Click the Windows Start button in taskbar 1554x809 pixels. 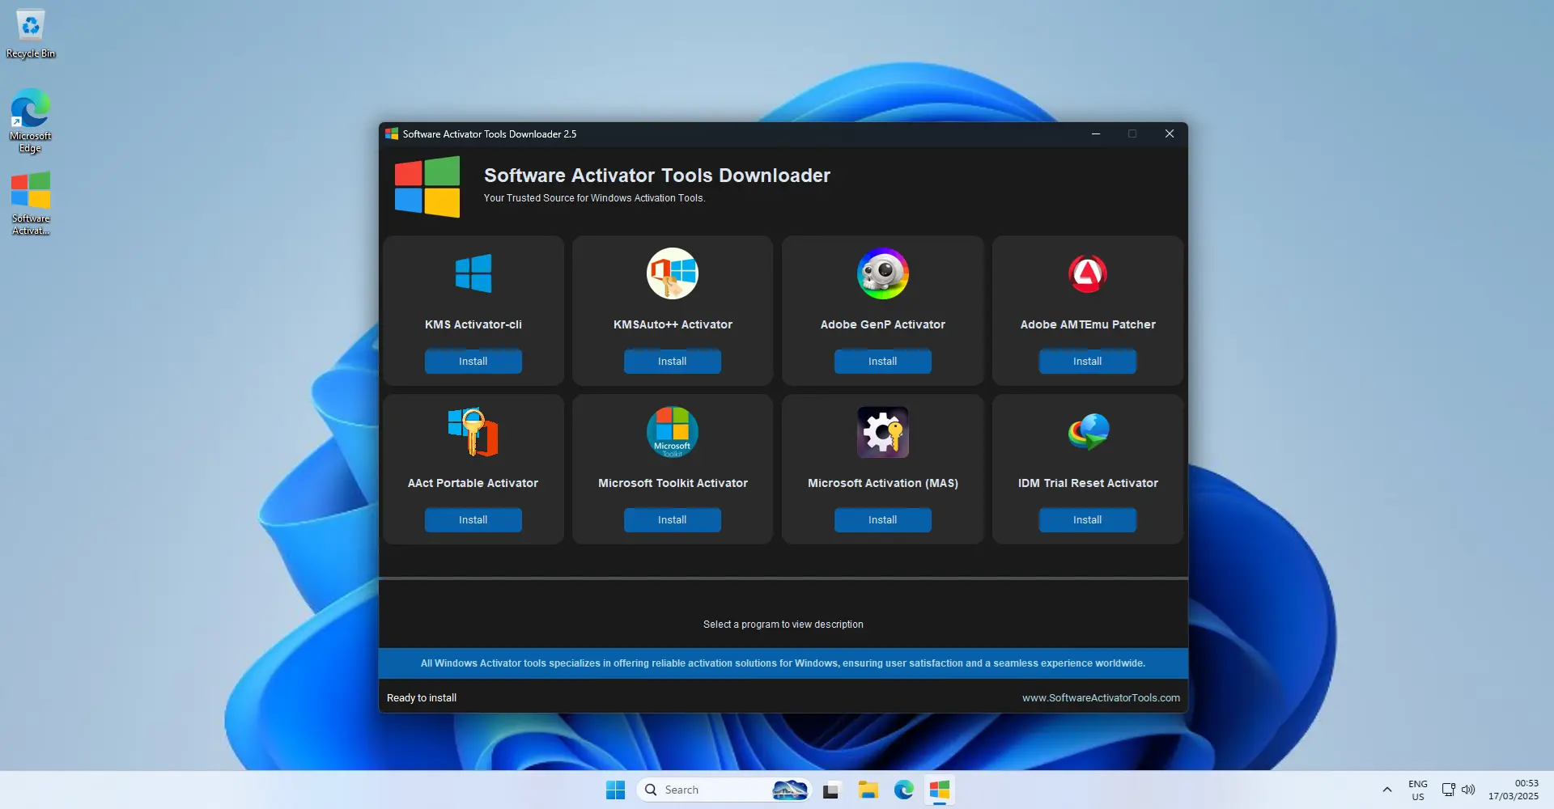tap(615, 790)
